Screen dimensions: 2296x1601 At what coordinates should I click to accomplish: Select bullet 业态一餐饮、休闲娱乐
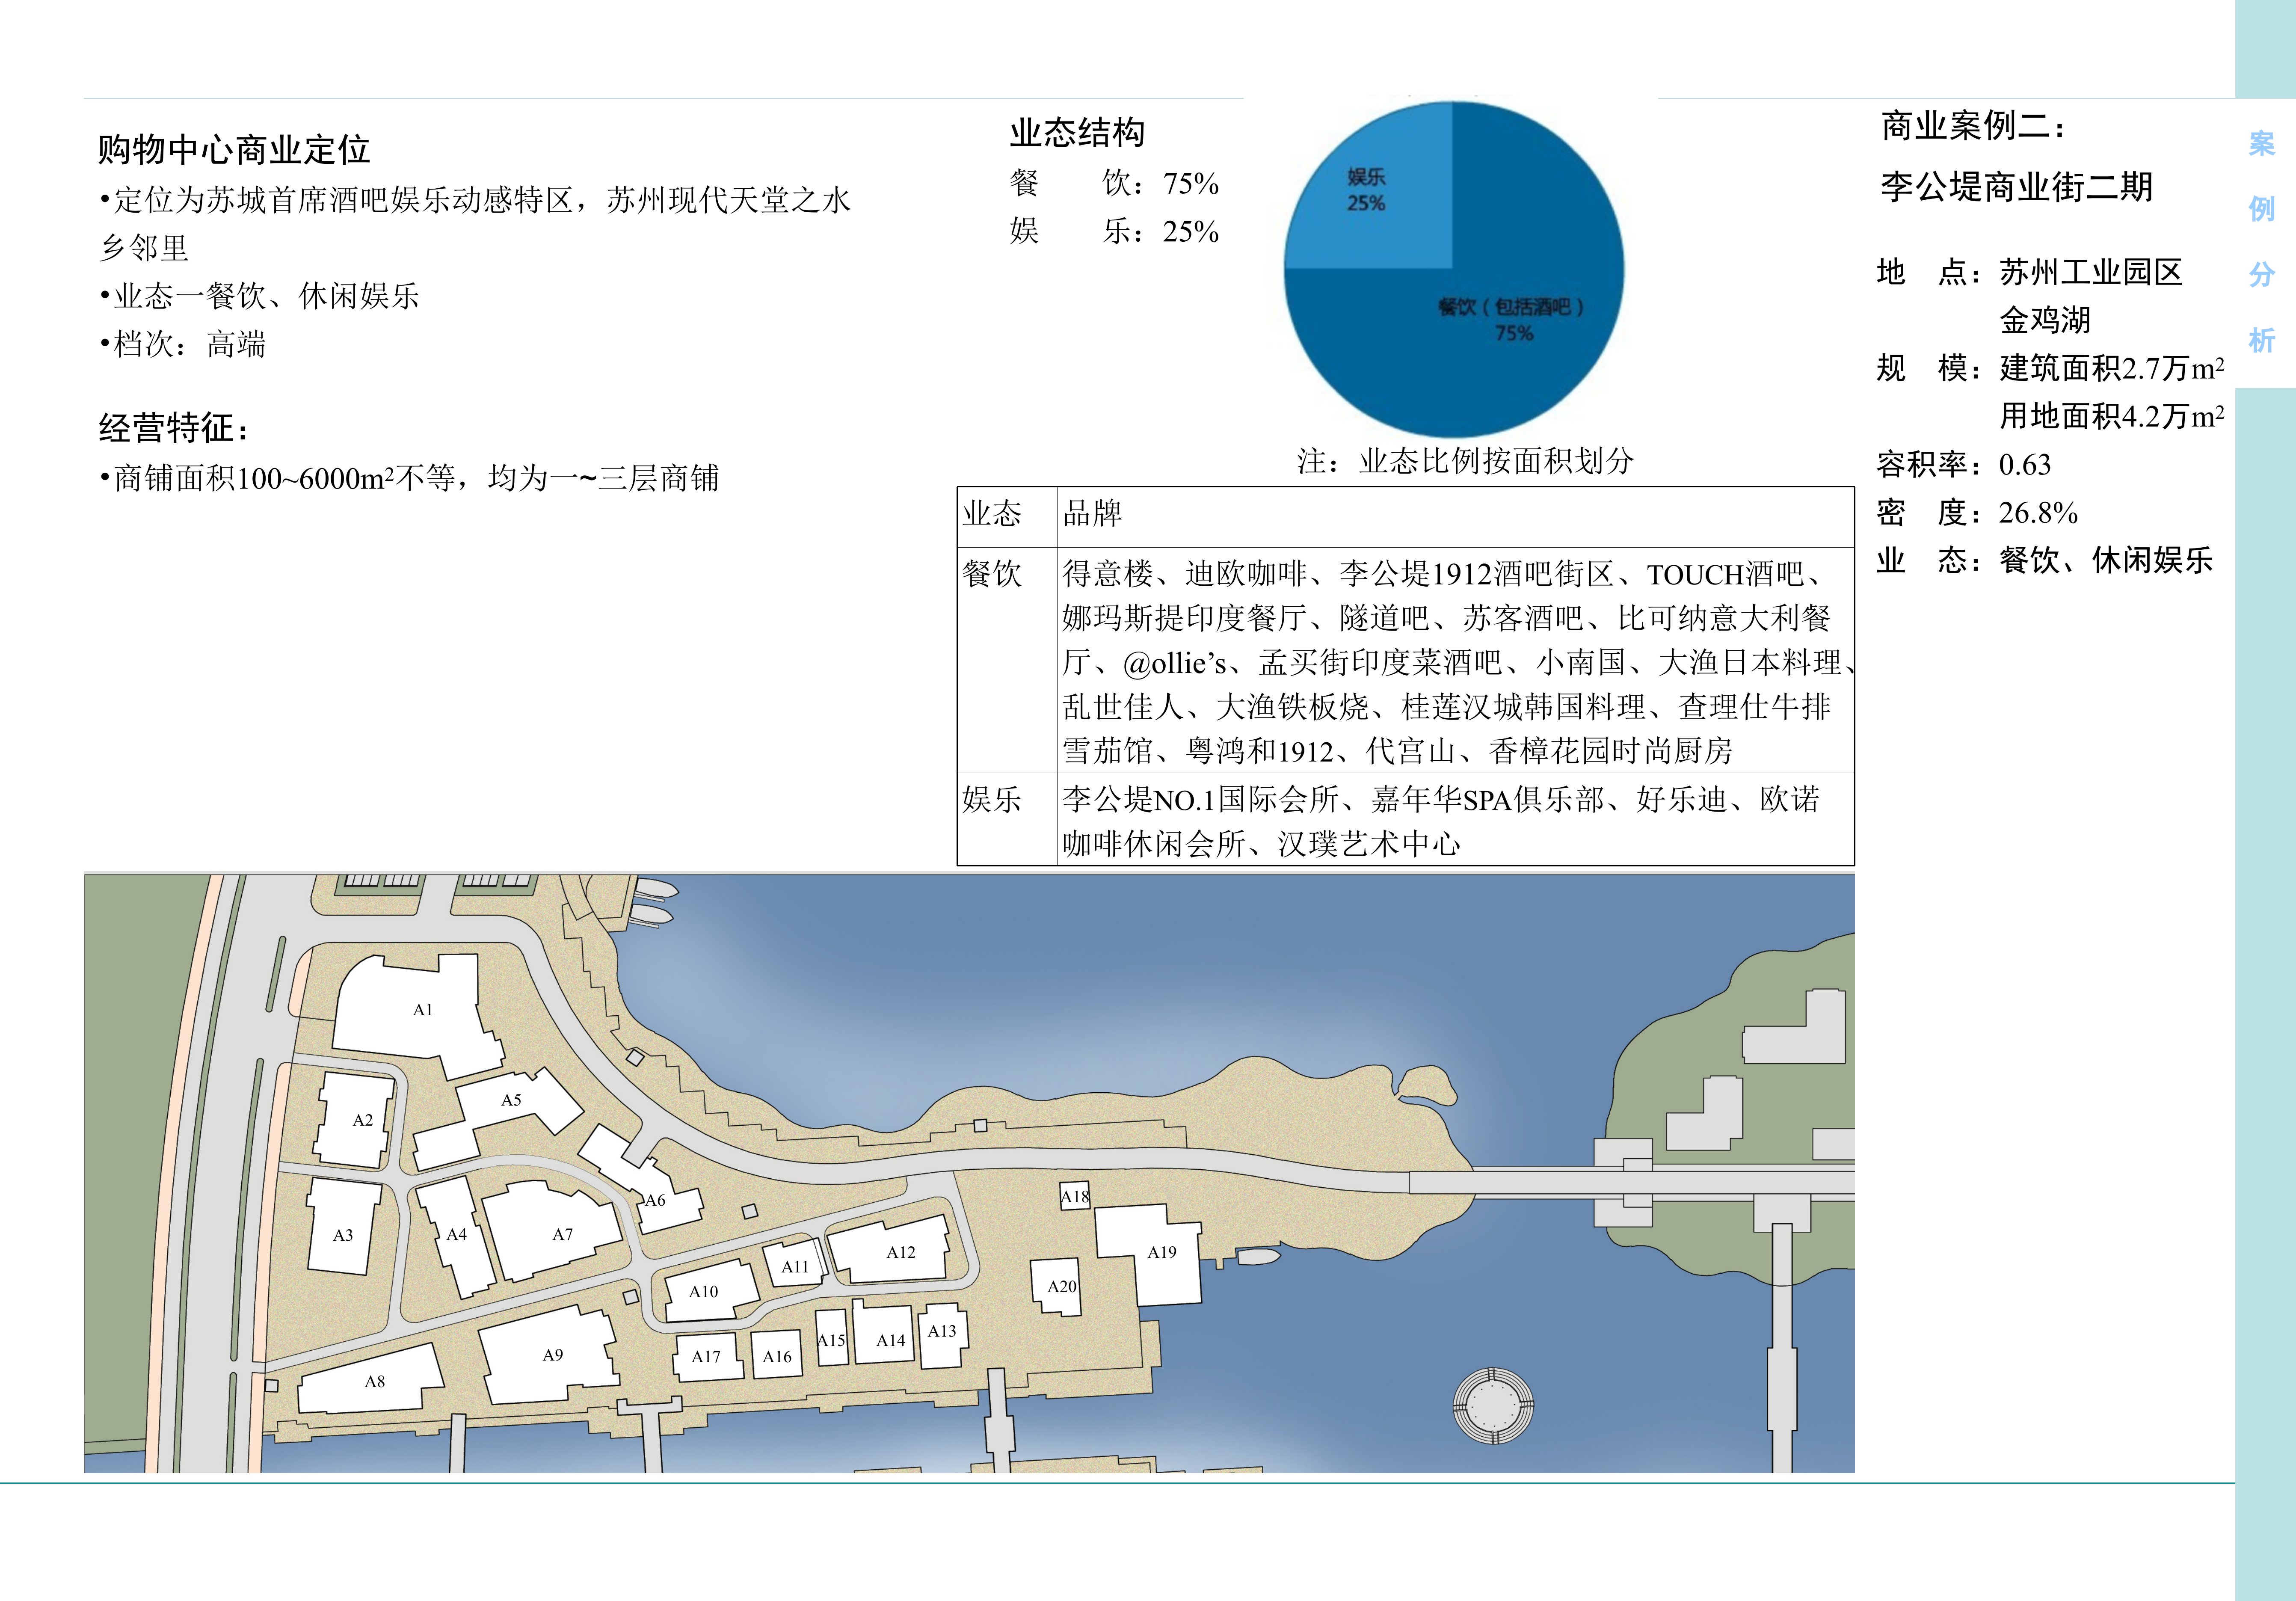260,296
